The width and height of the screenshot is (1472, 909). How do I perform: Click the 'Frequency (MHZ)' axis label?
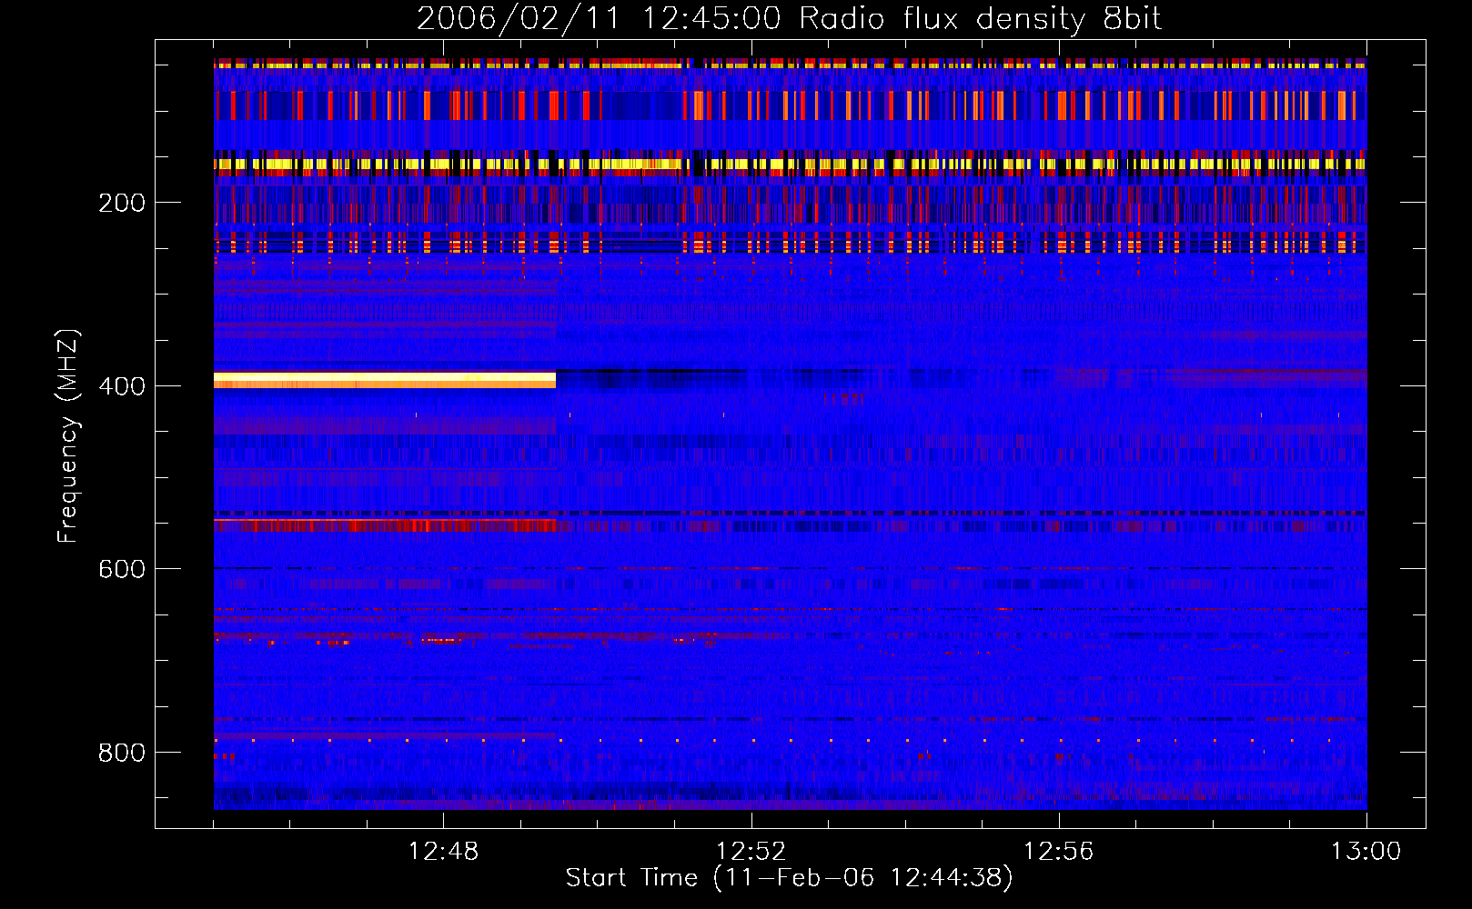click(68, 435)
